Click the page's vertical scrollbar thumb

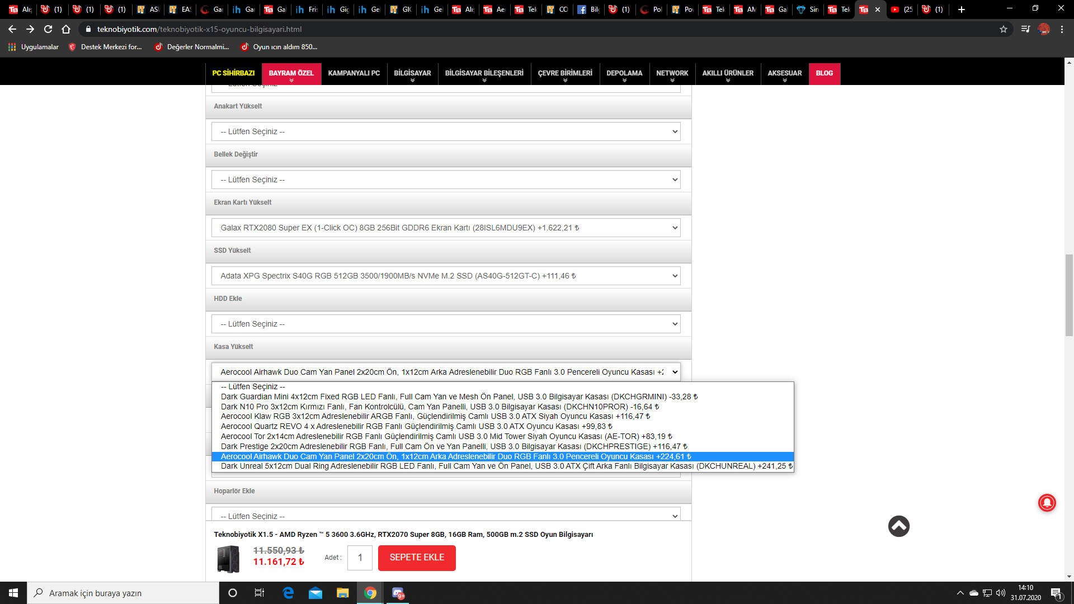pyautogui.click(x=1069, y=295)
